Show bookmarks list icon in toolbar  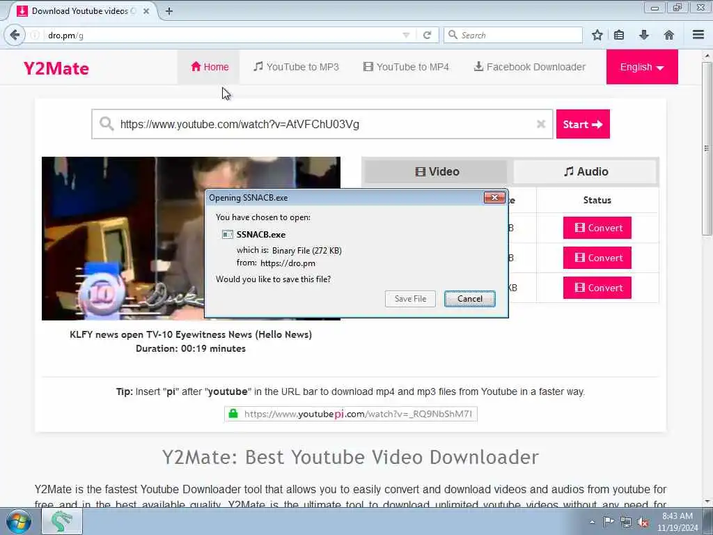click(x=619, y=35)
